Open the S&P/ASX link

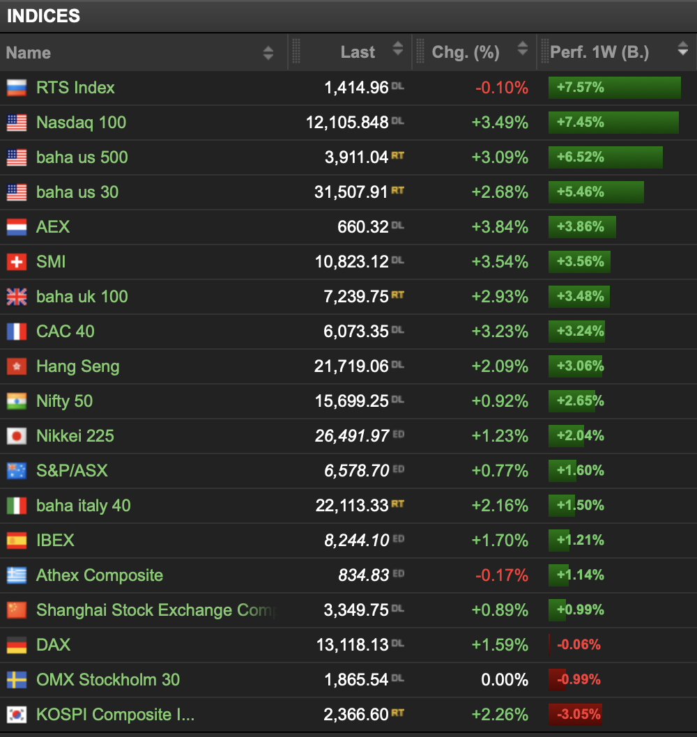point(72,470)
